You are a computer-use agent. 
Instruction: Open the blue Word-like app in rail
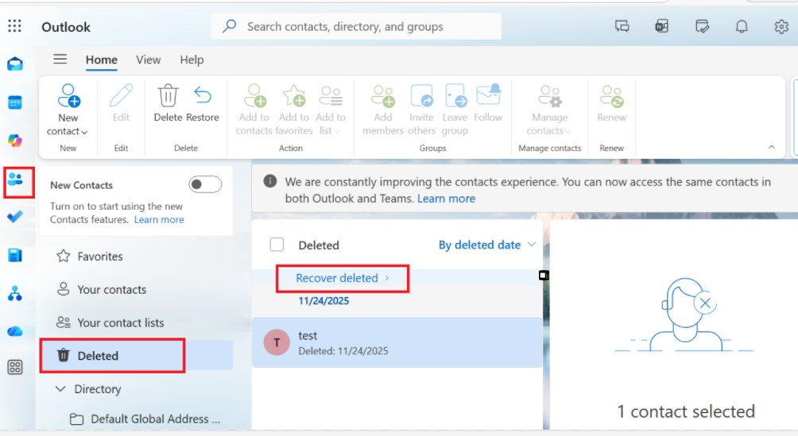pyautogui.click(x=15, y=255)
